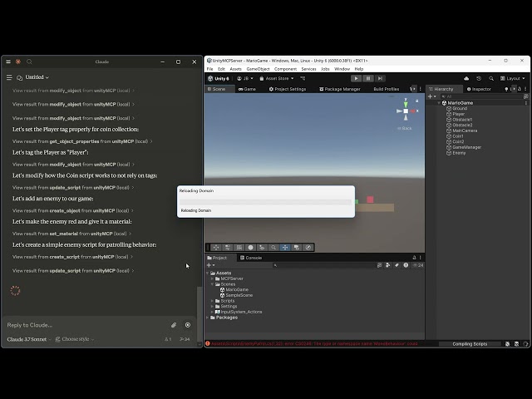Viewport: 532px width, 399px height.
Task: Open MarioGame scene options kebab menu
Action: pyautogui.click(x=526, y=103)
